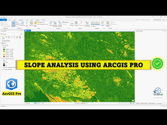Open the Attributes pane button
This screenshot has width=167, height=125.
tap(65, 22)
